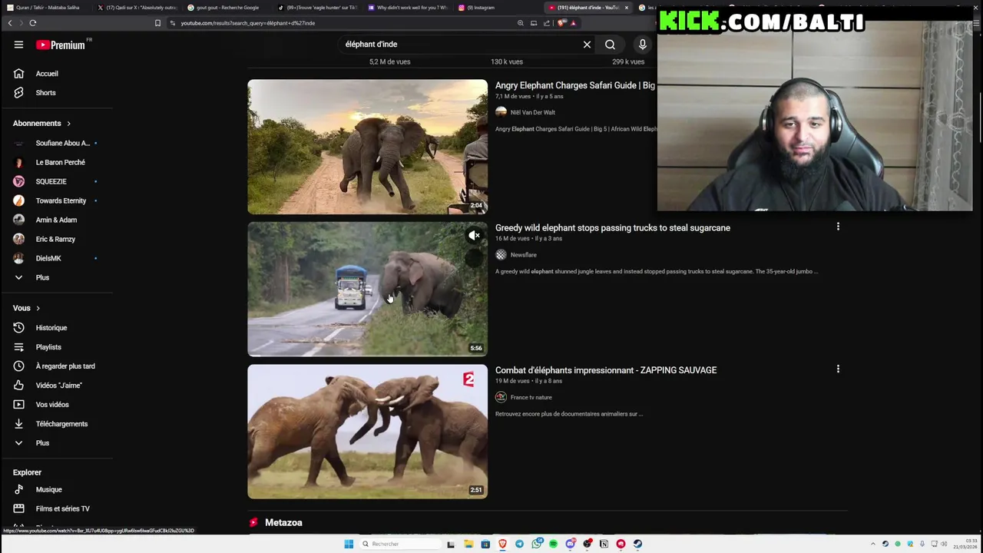This screenshot has height=553, width=983.
Task: Open Towards Eternity subscription channel
Action: 61,200
